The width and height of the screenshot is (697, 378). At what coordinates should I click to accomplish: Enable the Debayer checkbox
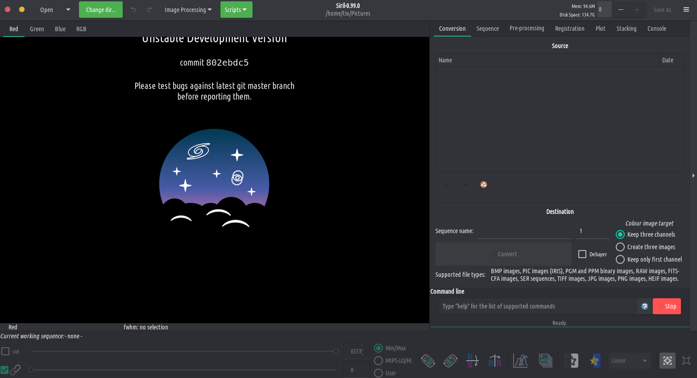[582, 254]
